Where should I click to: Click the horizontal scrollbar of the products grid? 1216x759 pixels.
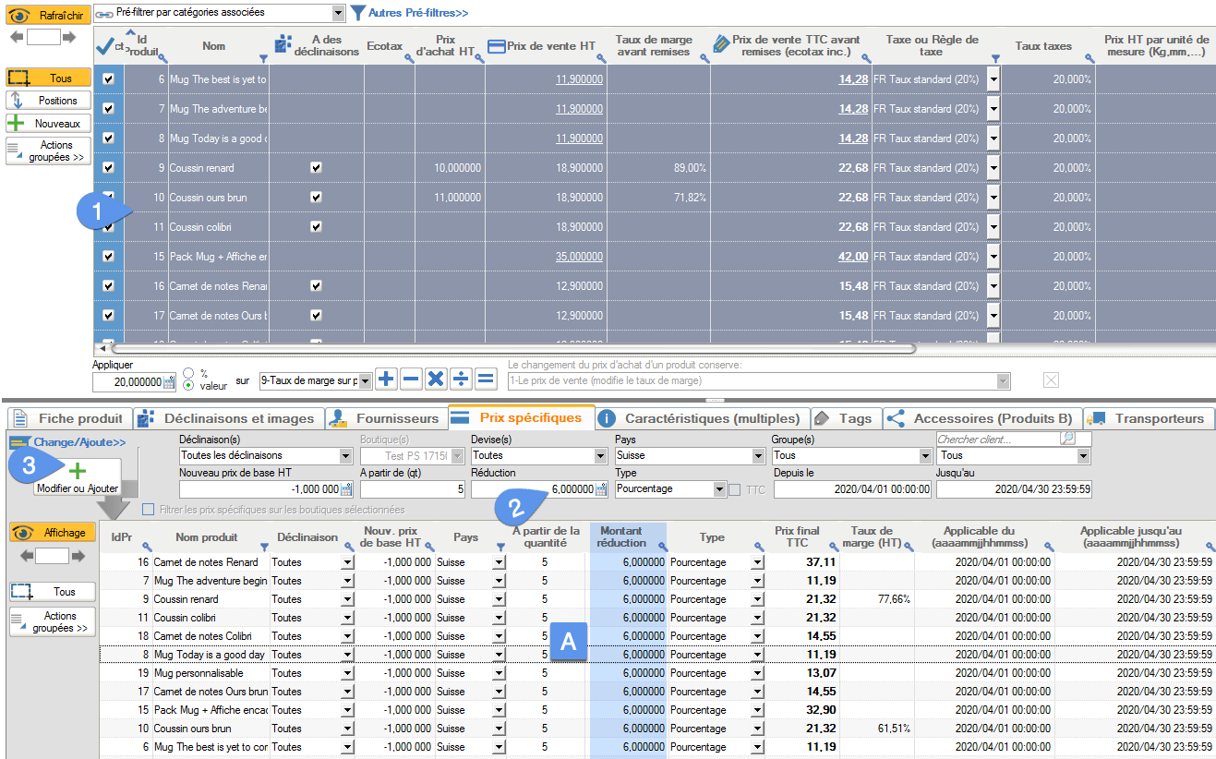point(512,349)
